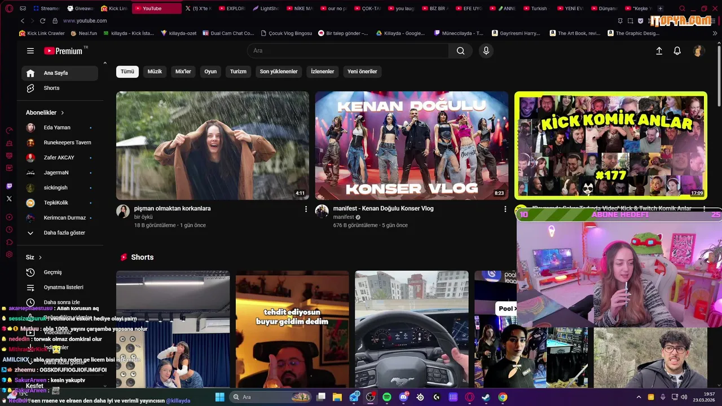Image resolution: width=722 pixels, height=406 pixels.
Task: Open Chrome from the taskbar
Action: pos(503,397)
